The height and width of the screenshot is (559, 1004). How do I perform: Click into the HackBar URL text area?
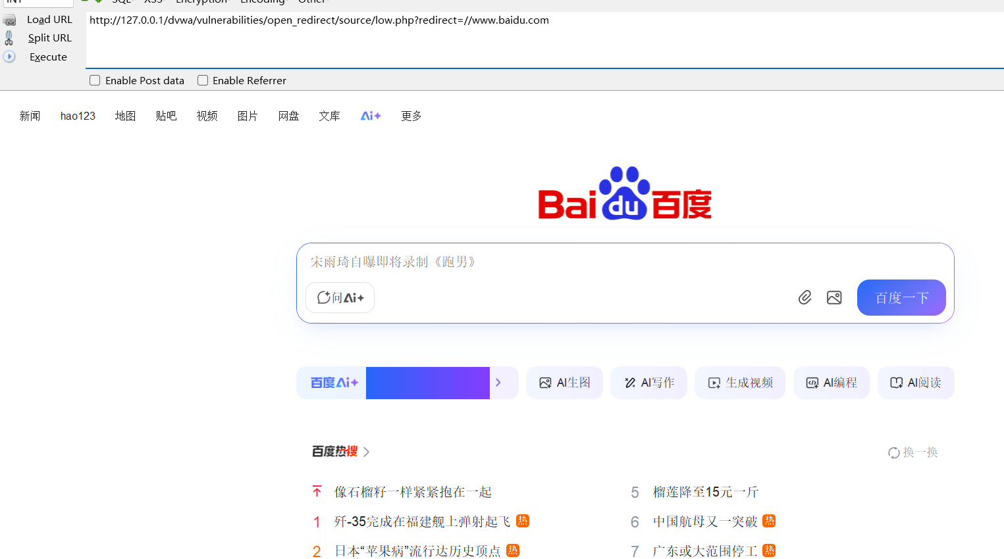pyautogui.click(x=544, y=39)
